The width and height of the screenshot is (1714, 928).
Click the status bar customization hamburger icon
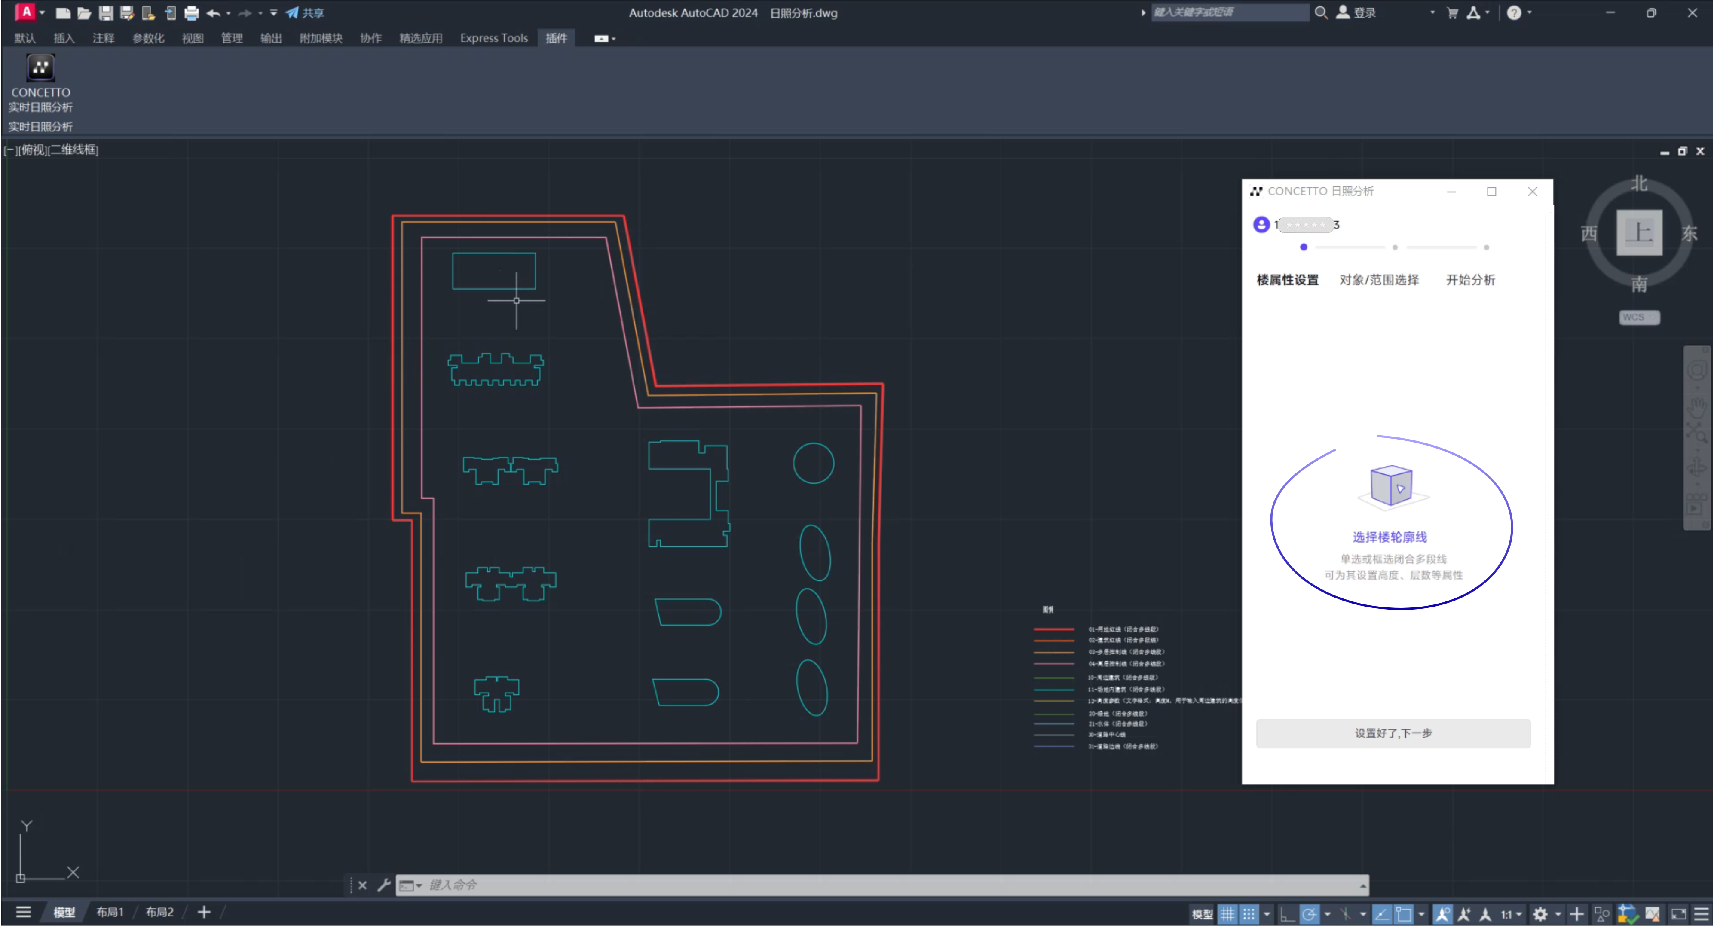[x=1702, y=914]
